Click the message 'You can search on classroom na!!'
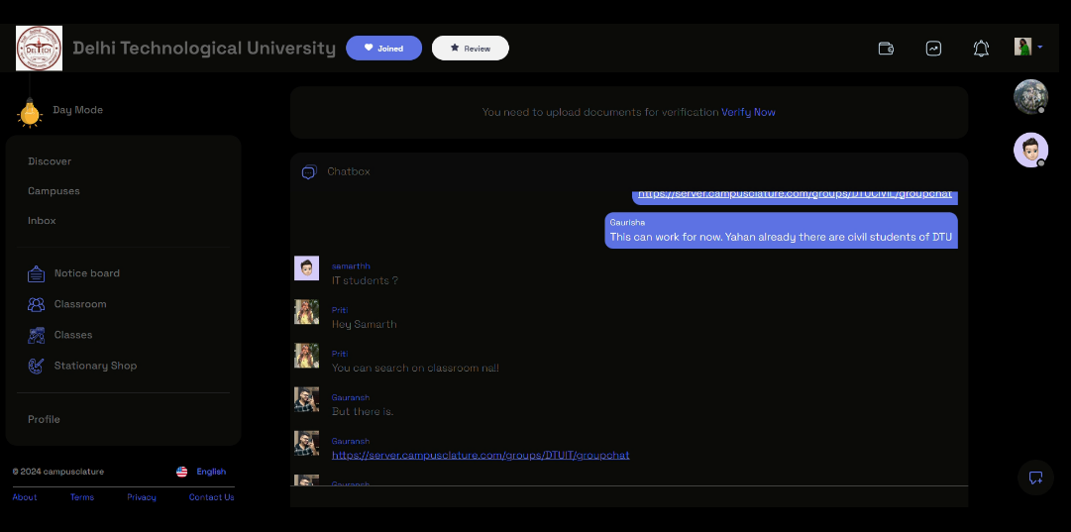This screenshot has width=1071, height=532. [415, 369]
